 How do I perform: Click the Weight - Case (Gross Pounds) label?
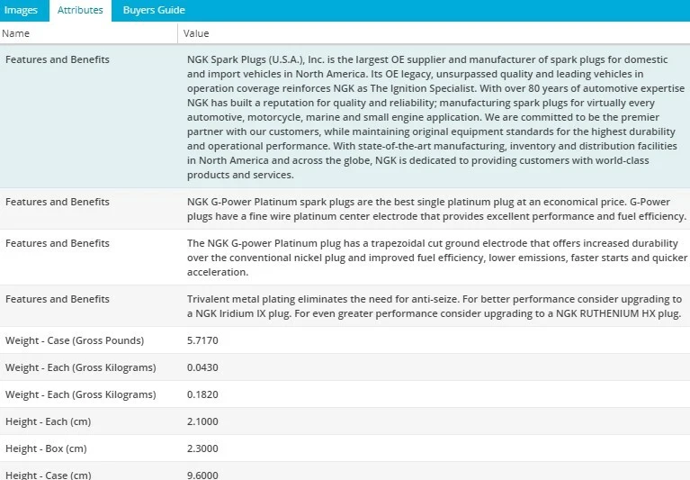click(x=75, y=340)
